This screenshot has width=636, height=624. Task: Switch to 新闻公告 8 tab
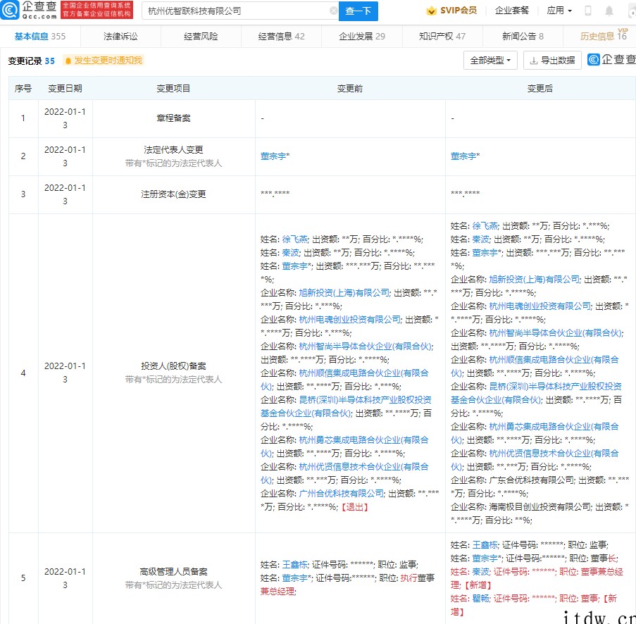523,37
